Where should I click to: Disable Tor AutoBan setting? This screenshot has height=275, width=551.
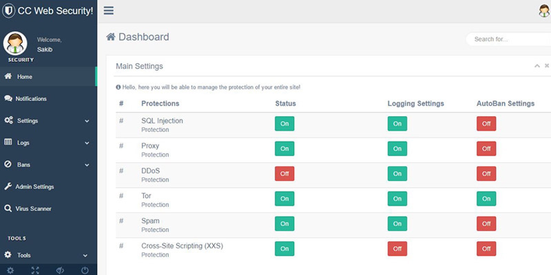point(486,199)
